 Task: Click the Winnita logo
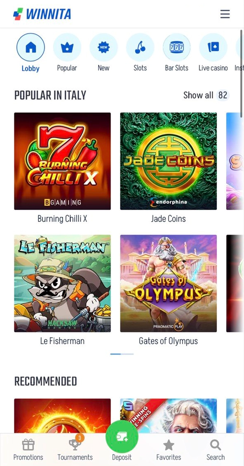click(42, 14)
